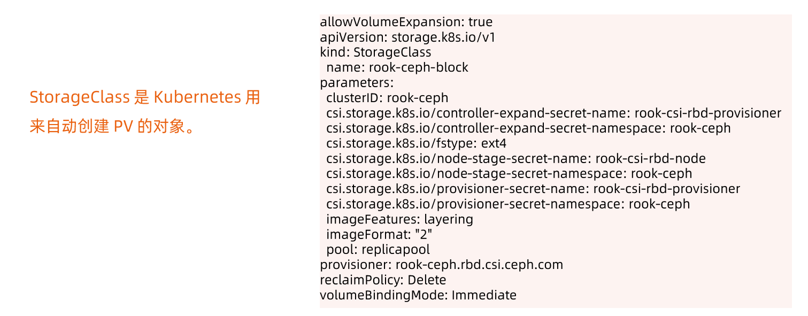Click the provisioner-secret-name line
The width and height of the screenshot is (808, 316).
[533, 189]
